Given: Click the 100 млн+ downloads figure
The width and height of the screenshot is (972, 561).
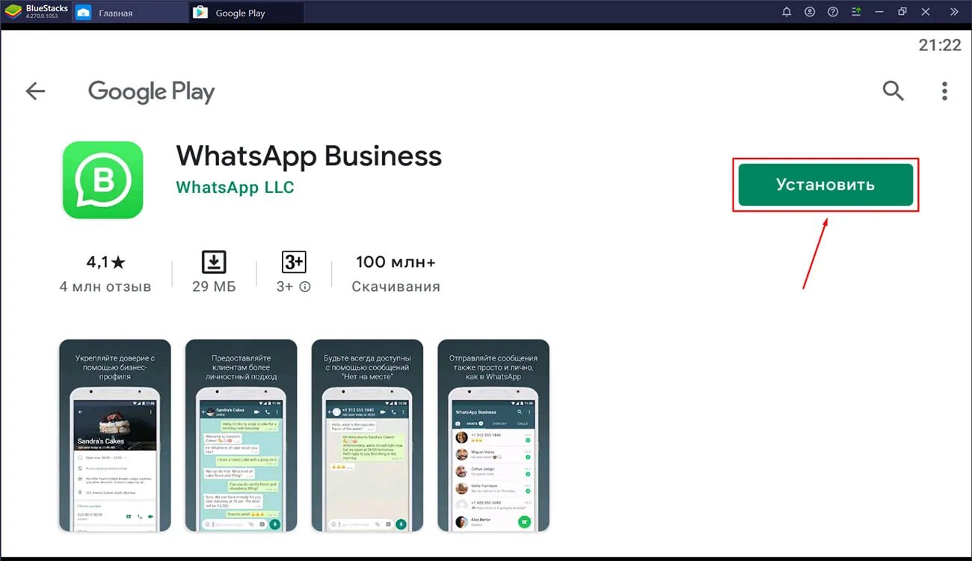Looking at the screenshot, I should pos(396,262).
